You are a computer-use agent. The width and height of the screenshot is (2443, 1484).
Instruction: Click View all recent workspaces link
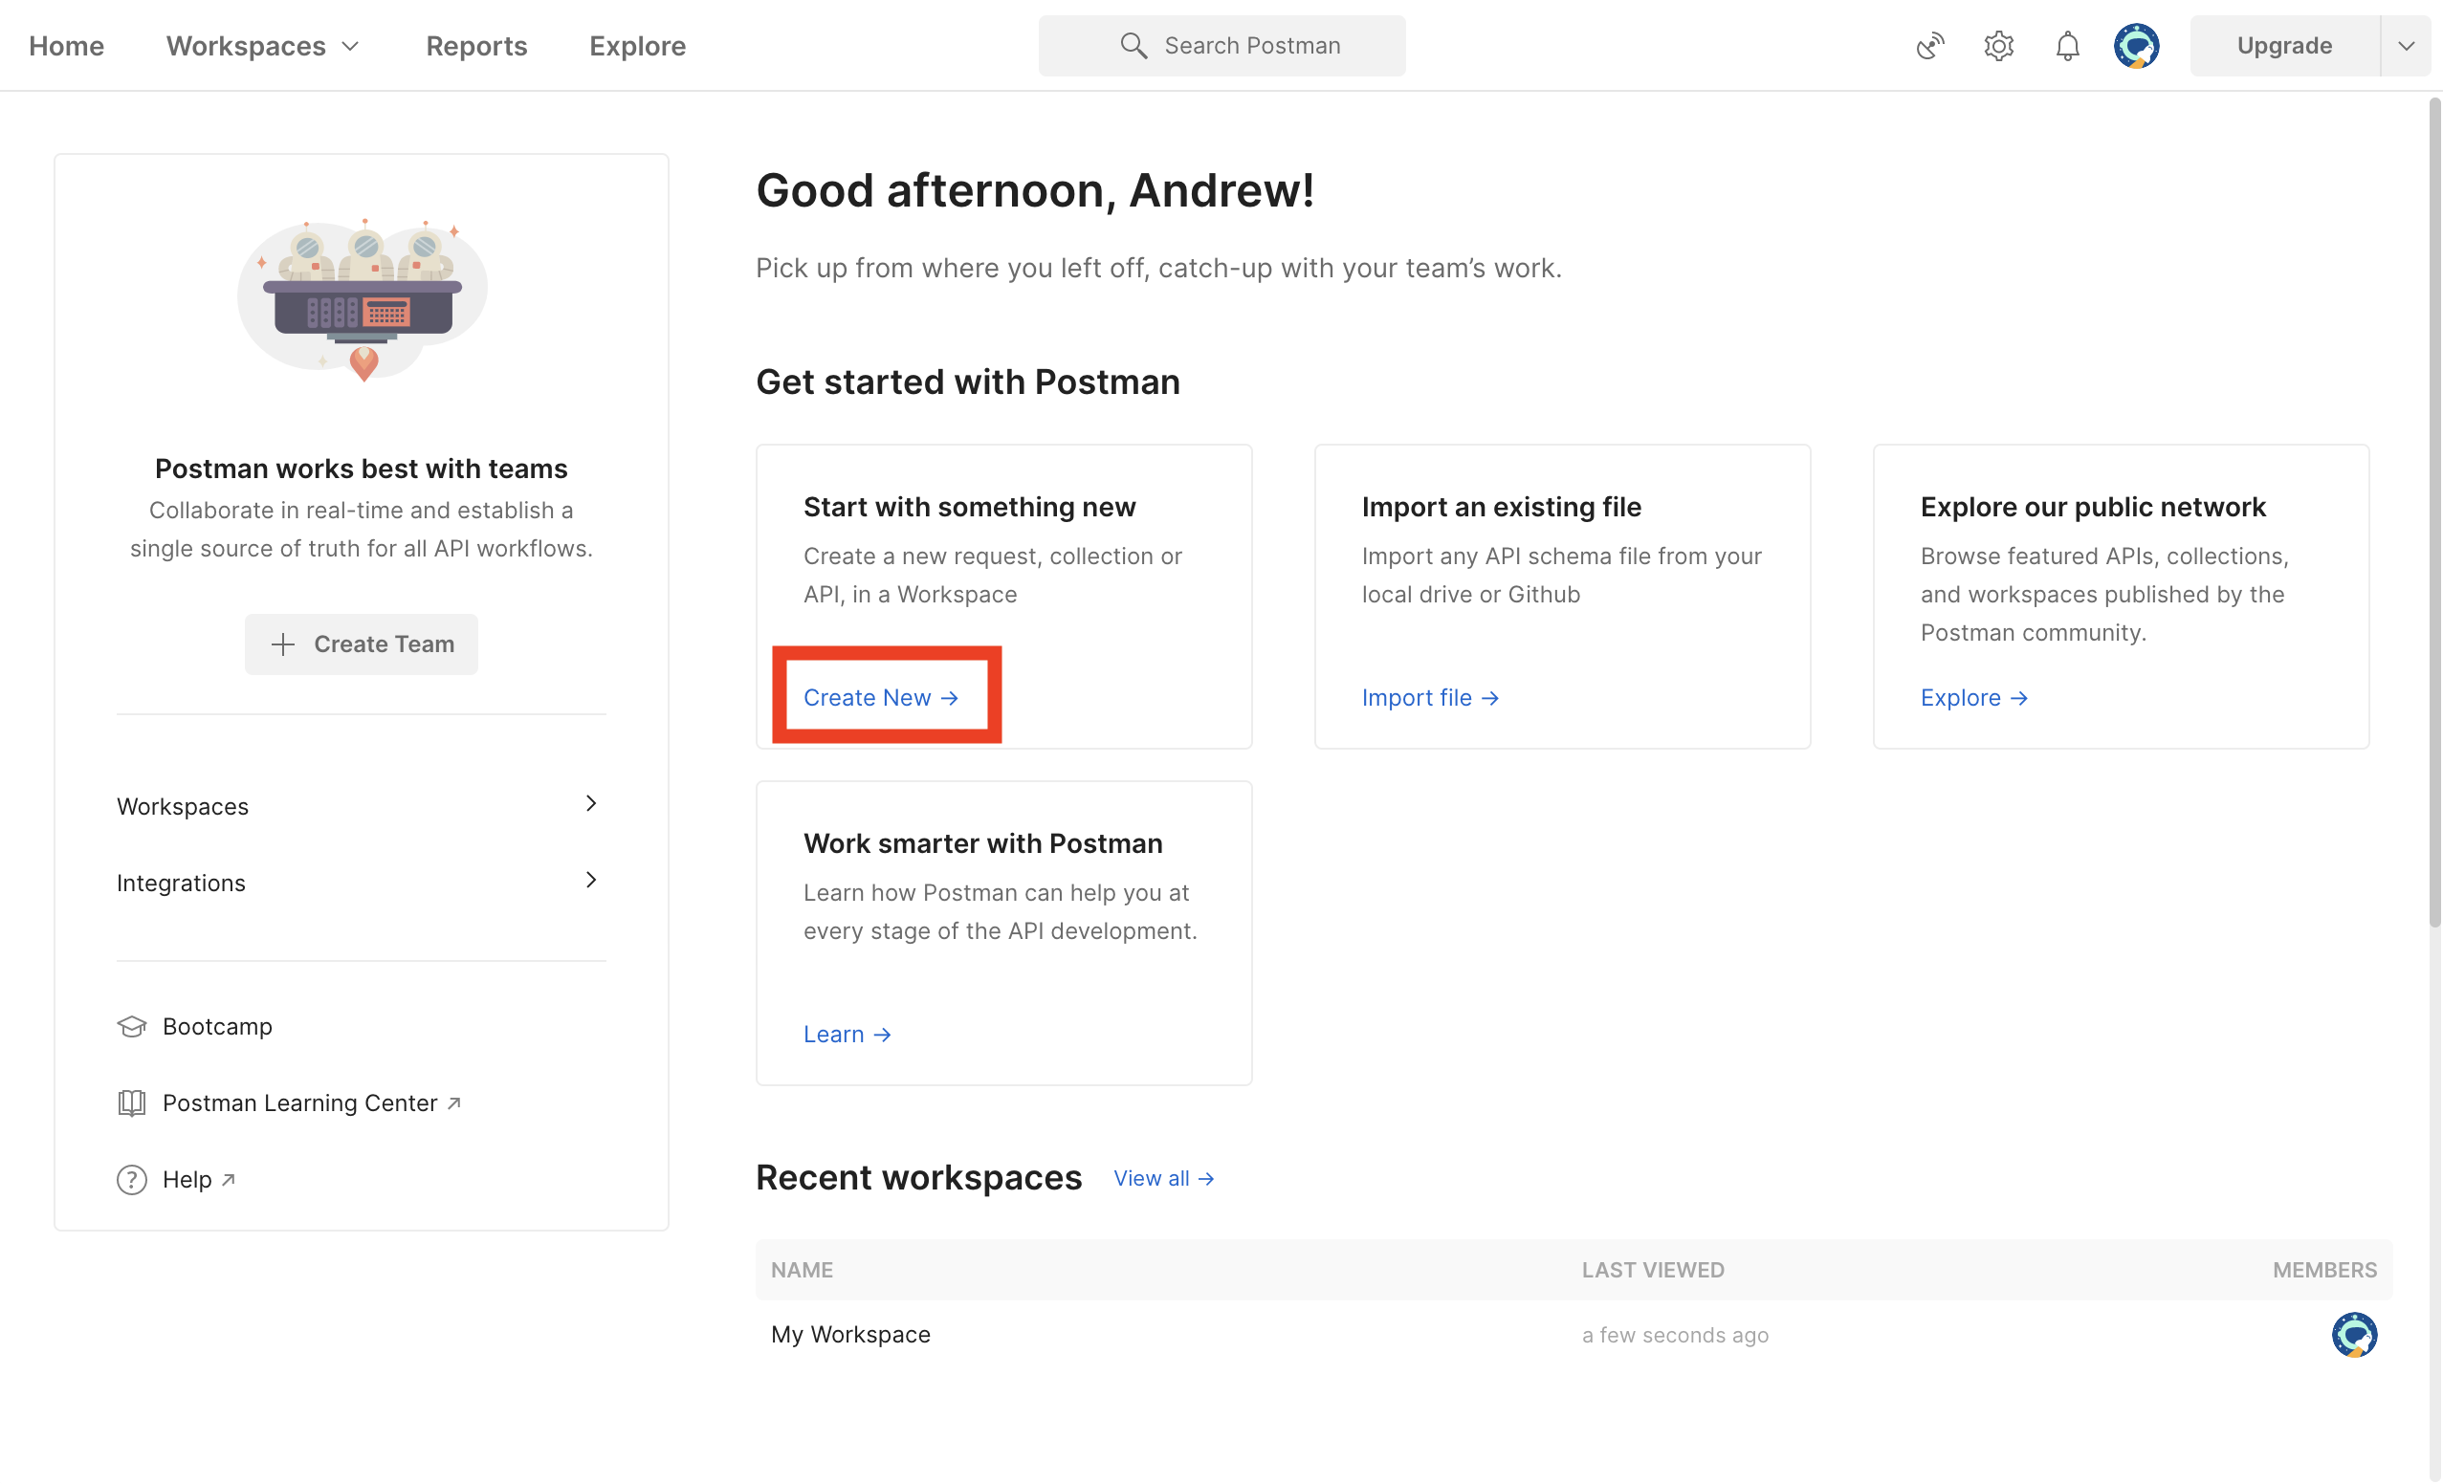pos(1164,1178)
